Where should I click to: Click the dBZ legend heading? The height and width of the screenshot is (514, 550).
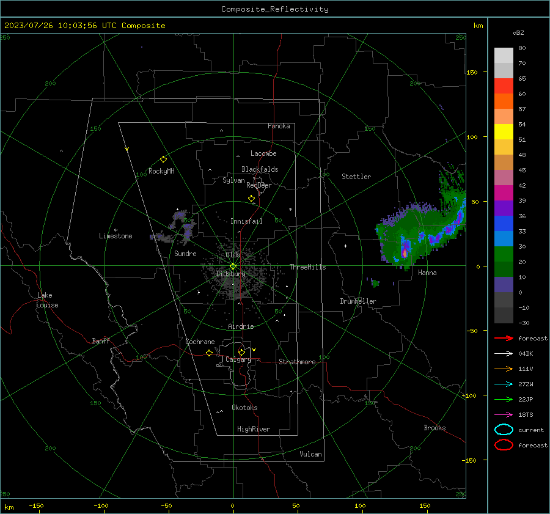coord(518,32)
